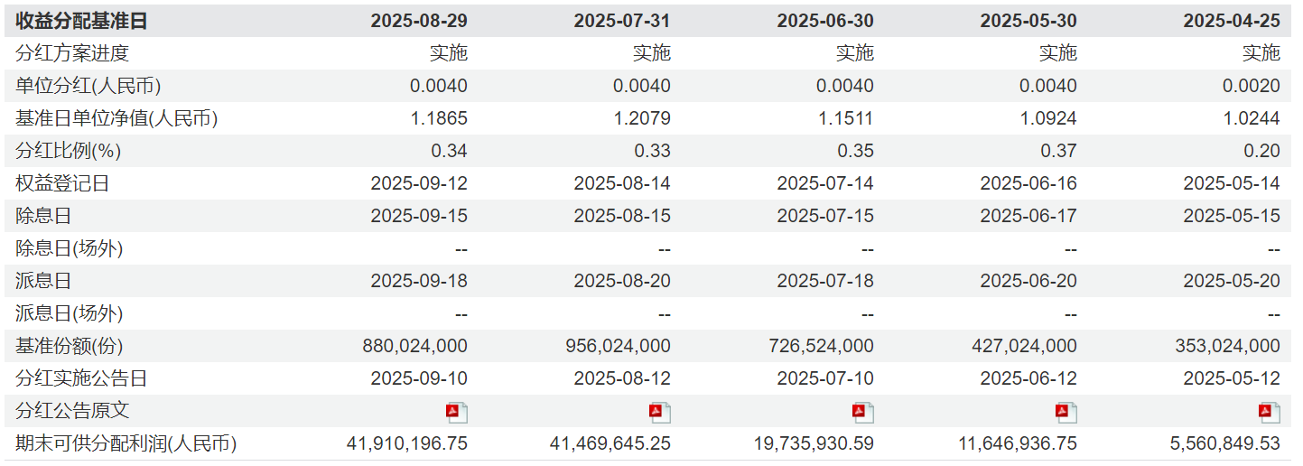Click the unit net value 1.2079
The height and width of the screenshot is (466, 1303).
641,118
